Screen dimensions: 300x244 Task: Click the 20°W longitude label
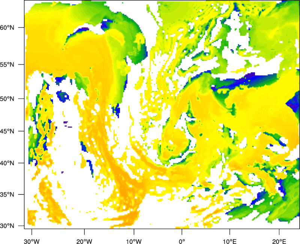84,241
